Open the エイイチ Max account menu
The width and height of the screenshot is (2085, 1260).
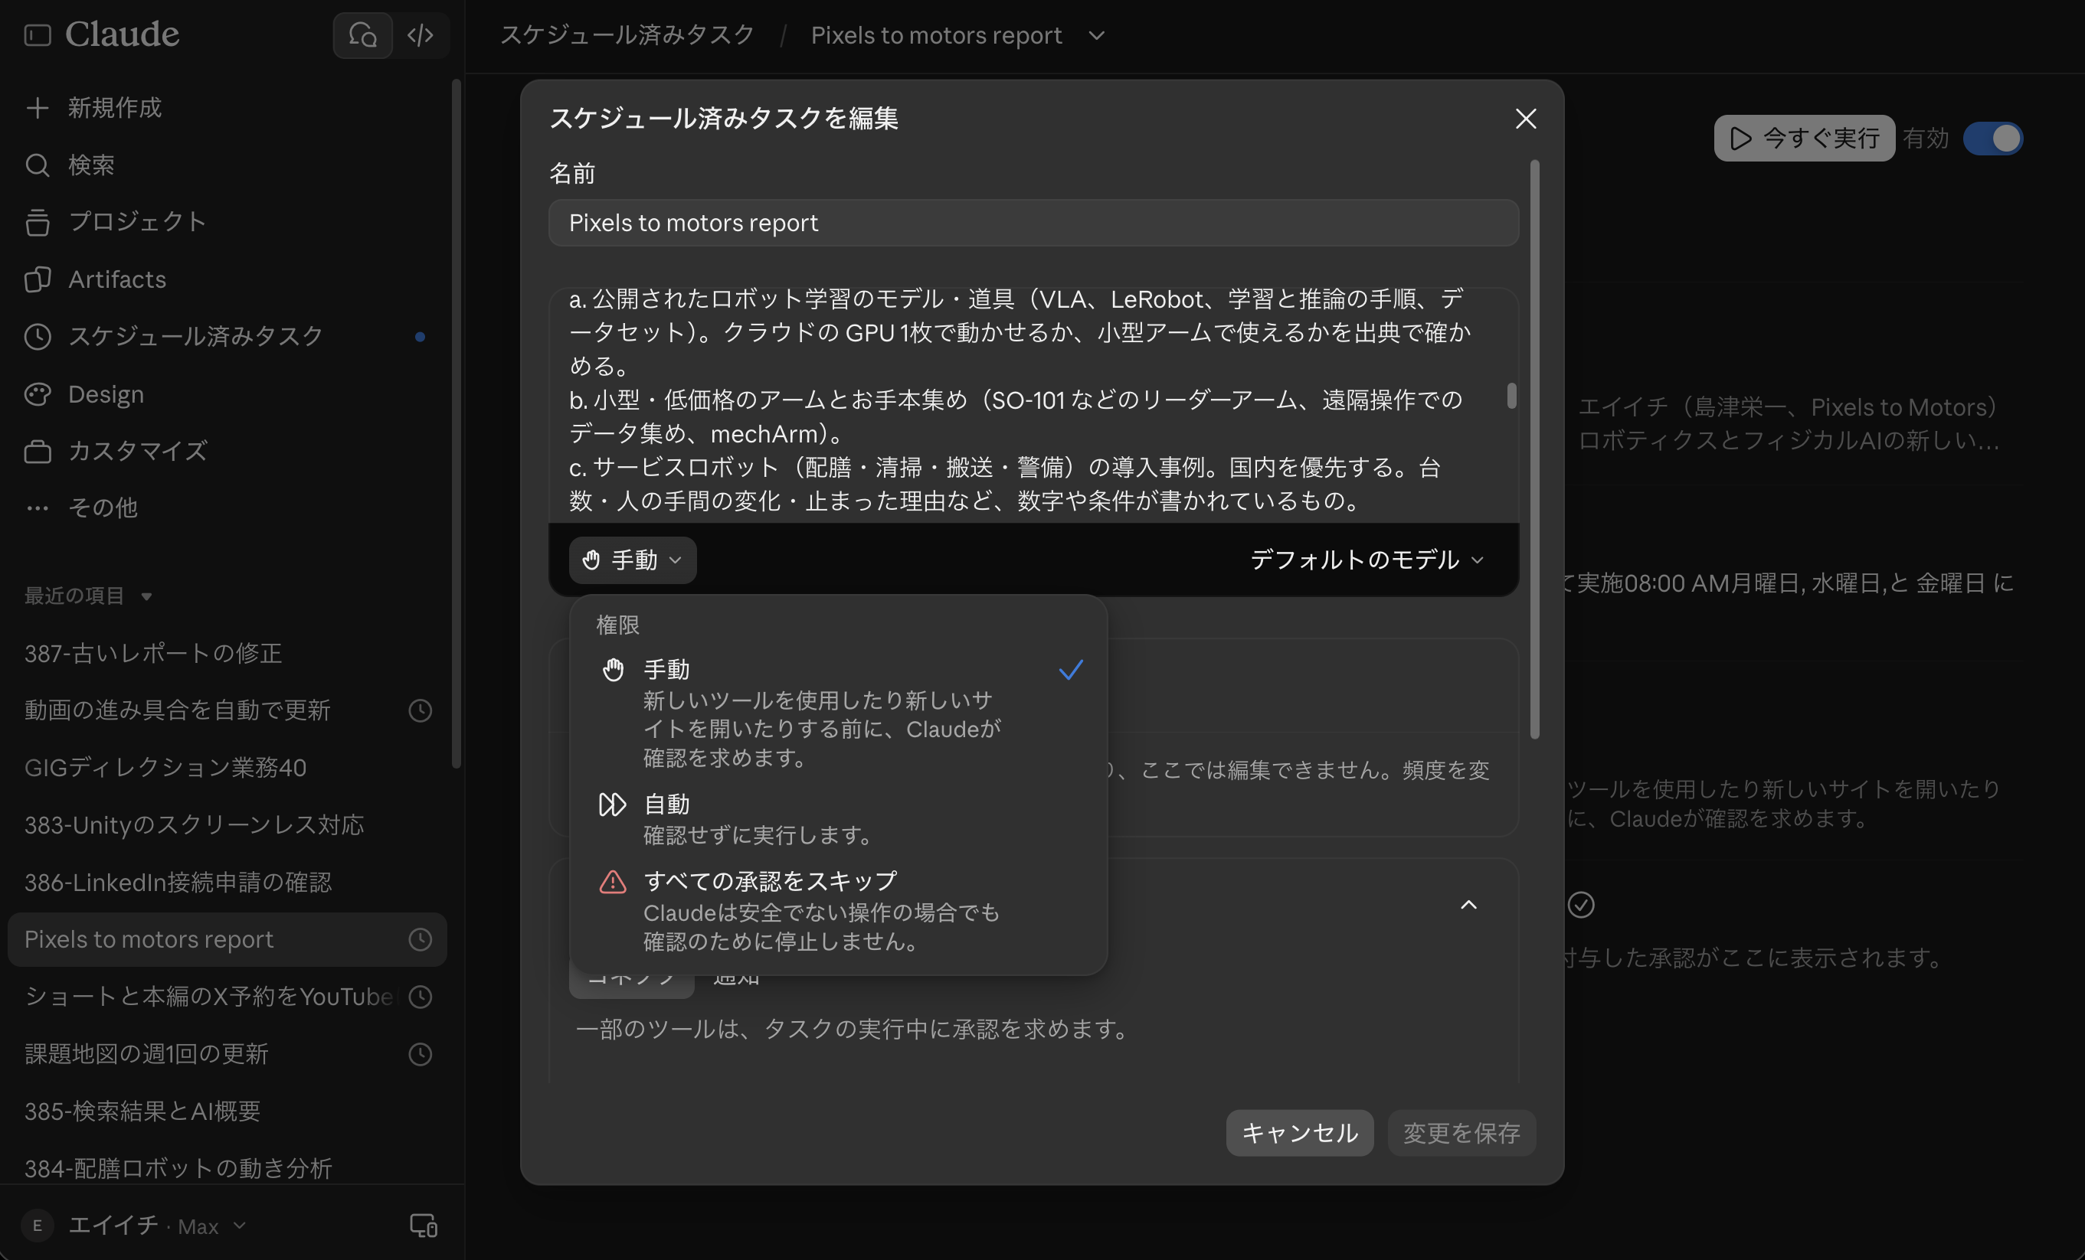134,1226
